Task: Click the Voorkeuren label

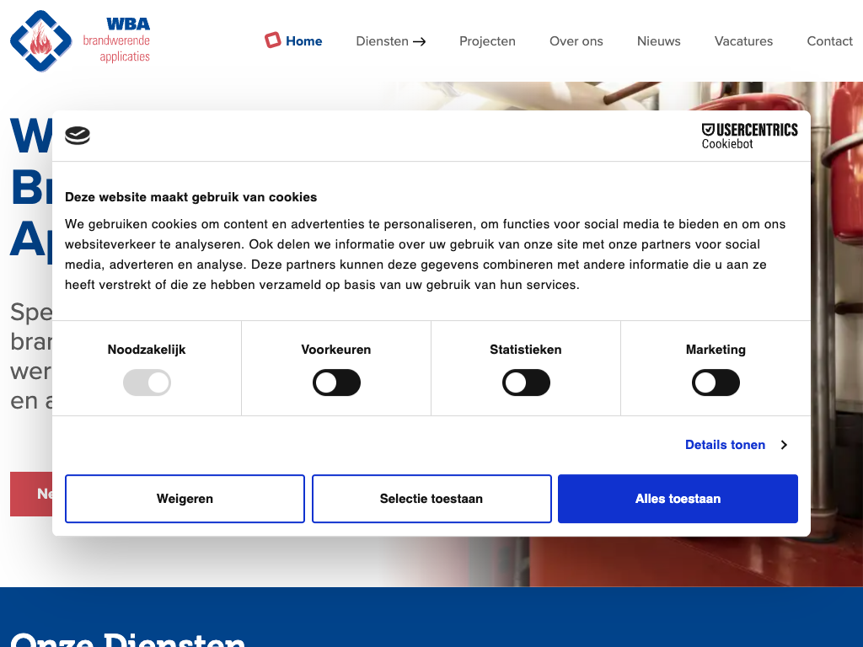Action: [335, 350]
